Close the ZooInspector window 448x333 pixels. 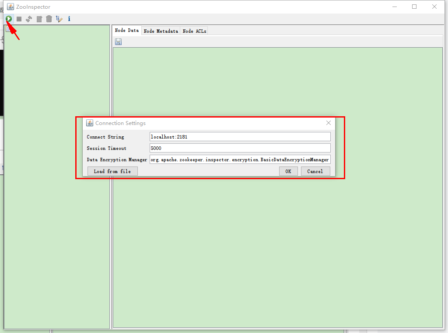click(x=434, y=7)
